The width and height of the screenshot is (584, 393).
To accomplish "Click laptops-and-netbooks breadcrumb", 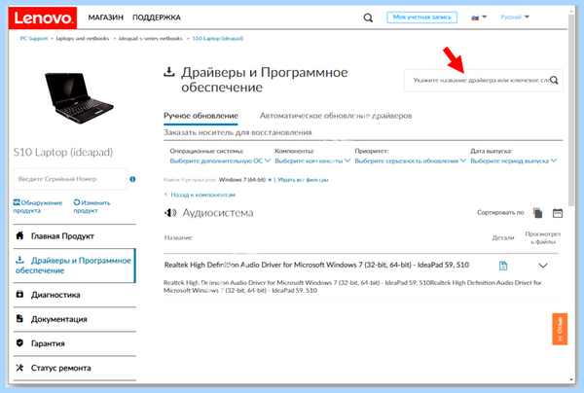I will pyautogui.click(x=83, y=38).
